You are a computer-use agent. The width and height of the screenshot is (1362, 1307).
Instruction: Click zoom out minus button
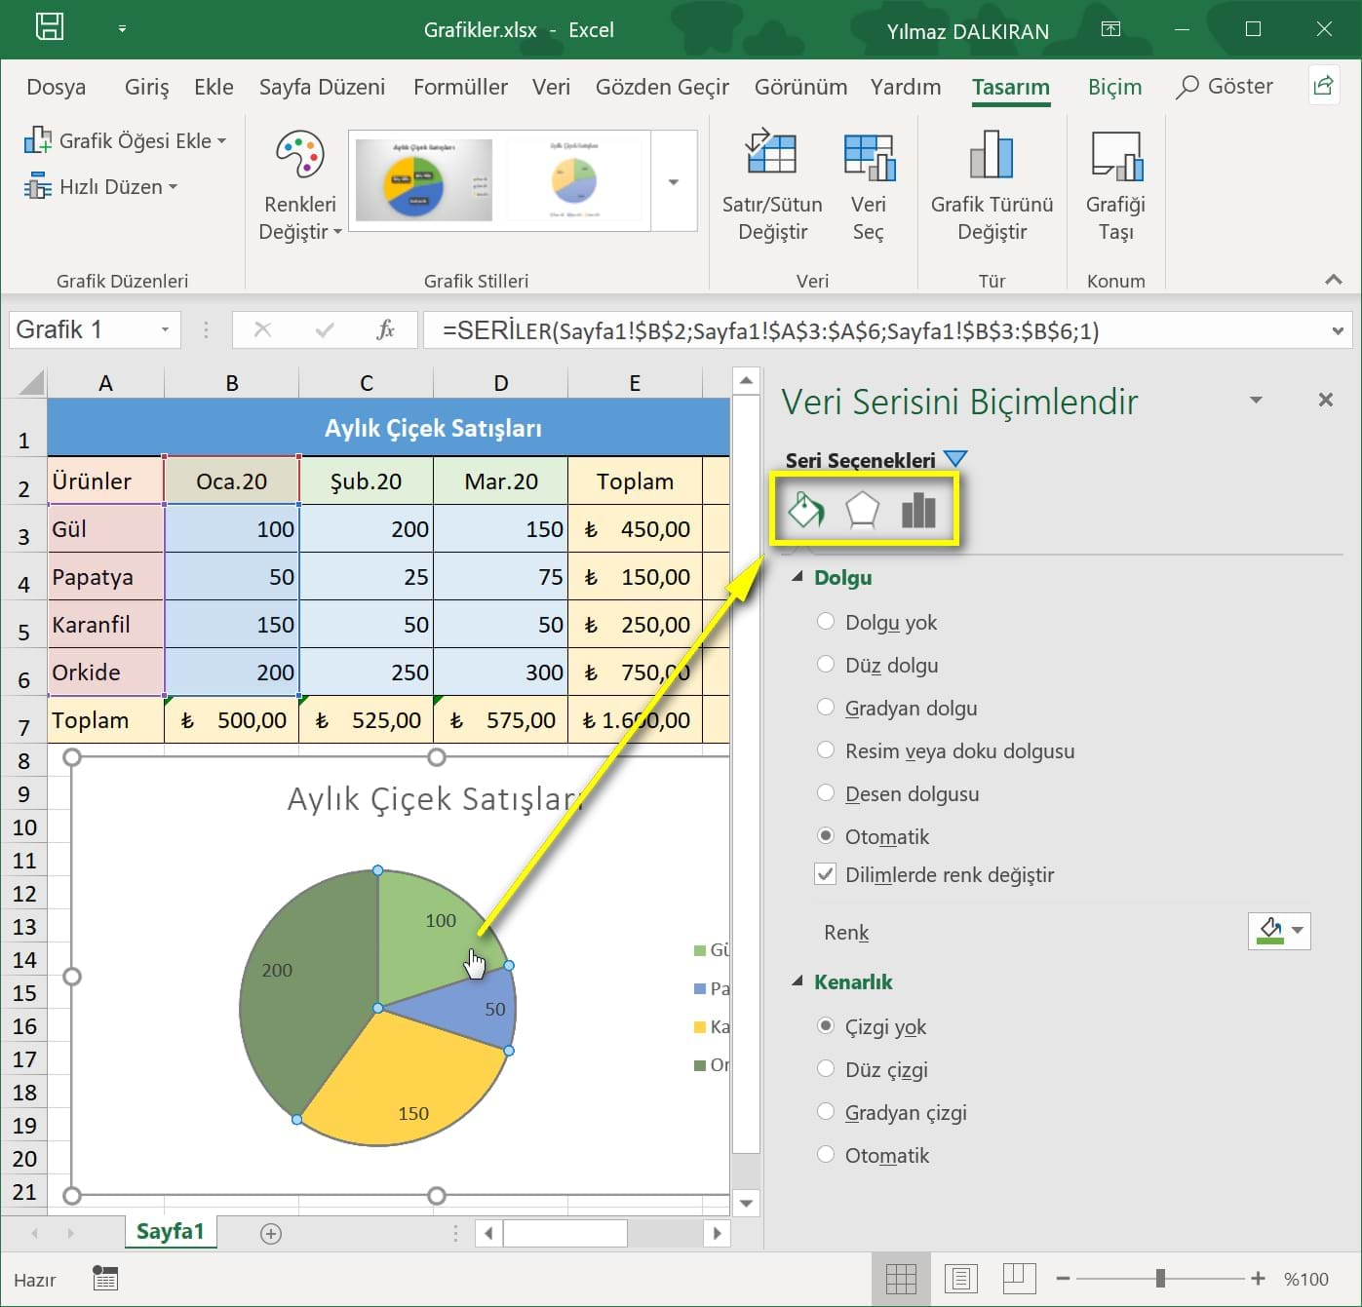coord(1063,1279)
